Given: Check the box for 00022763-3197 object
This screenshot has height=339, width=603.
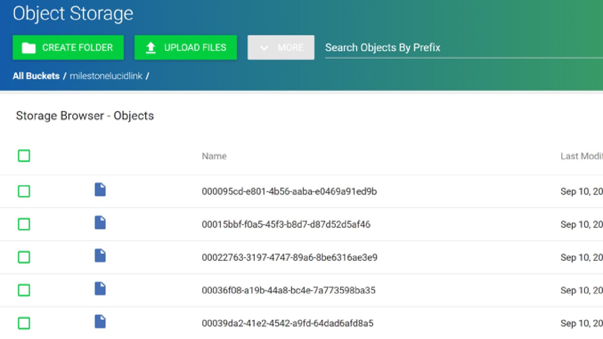Looking at the screenshot, I should [x=24, y=257].
